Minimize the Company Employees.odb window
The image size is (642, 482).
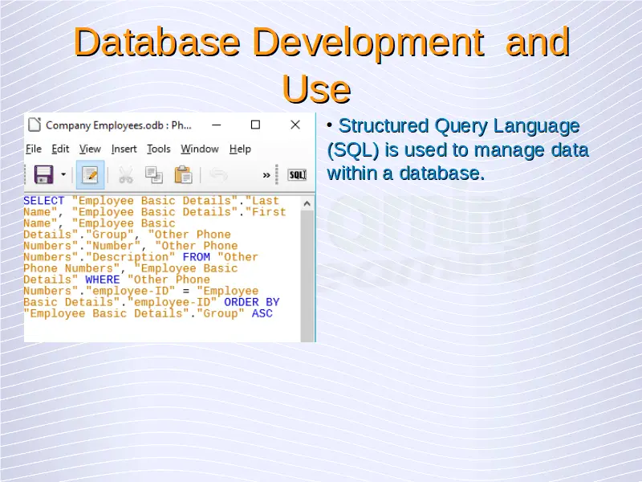coord(216,125)
